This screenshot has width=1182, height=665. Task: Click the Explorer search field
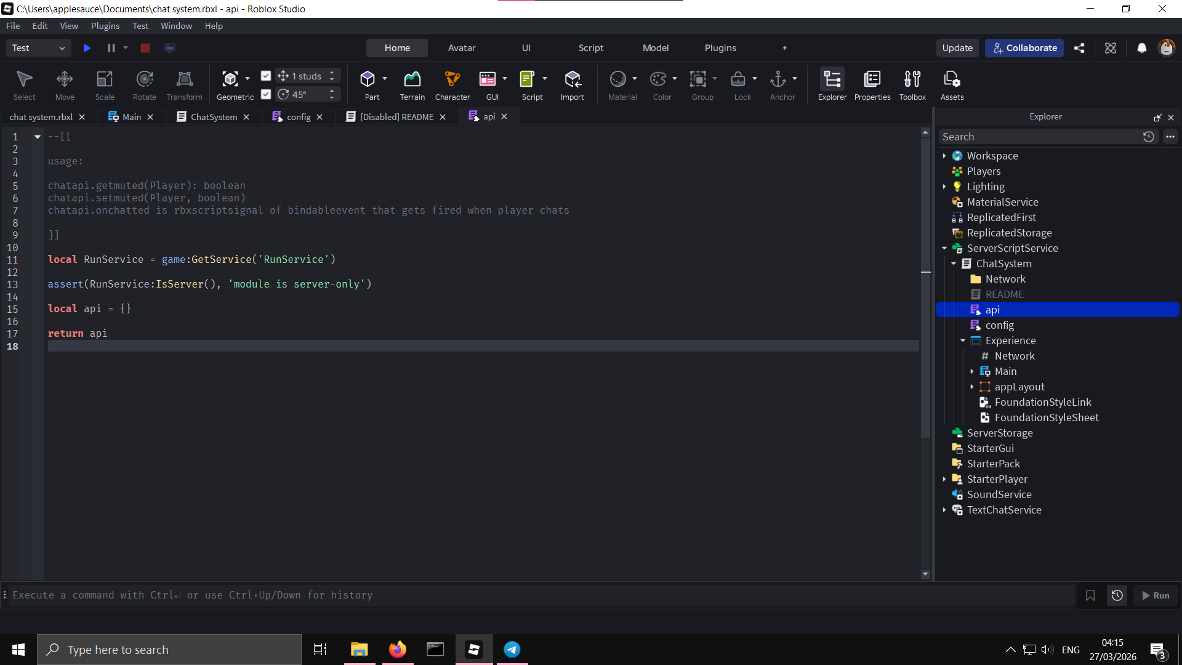tap(1039, 137)
